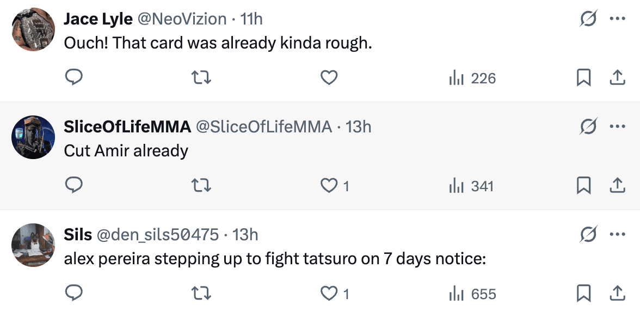Open more menu on SliceOfLifeMMA's tweet
The height and width of the screenshot is (316, 640).
tap(617, 127)
